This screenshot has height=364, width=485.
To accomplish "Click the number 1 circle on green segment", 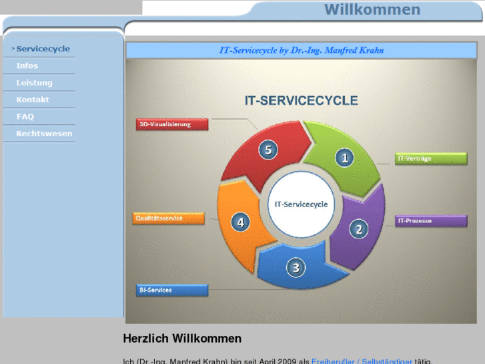I will (344, 158).
